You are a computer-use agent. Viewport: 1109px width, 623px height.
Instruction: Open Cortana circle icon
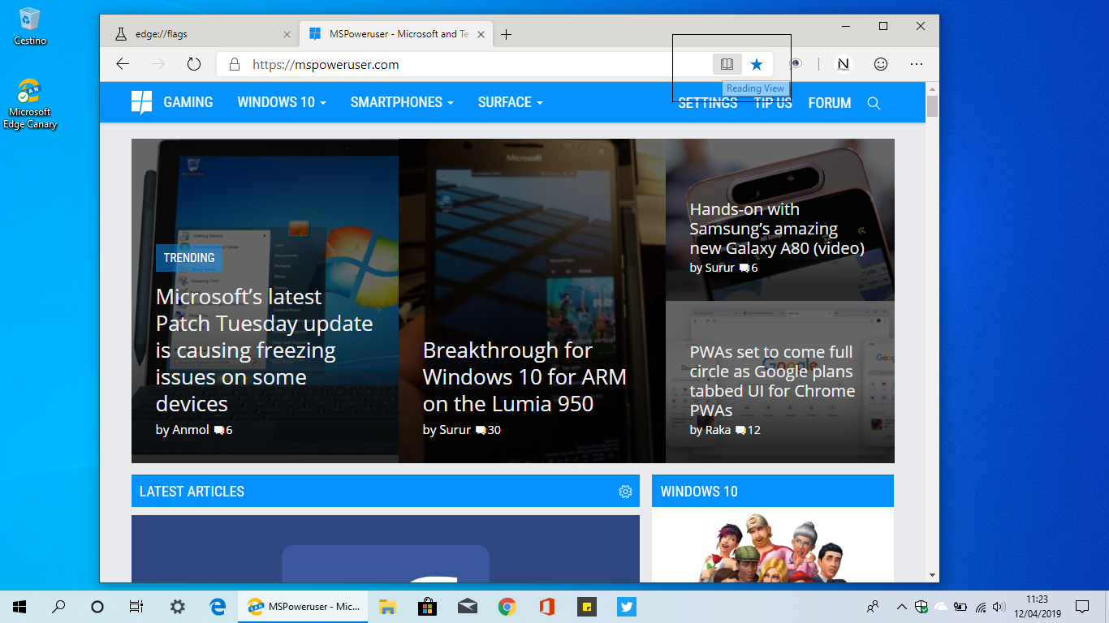(x=97, y=606)
